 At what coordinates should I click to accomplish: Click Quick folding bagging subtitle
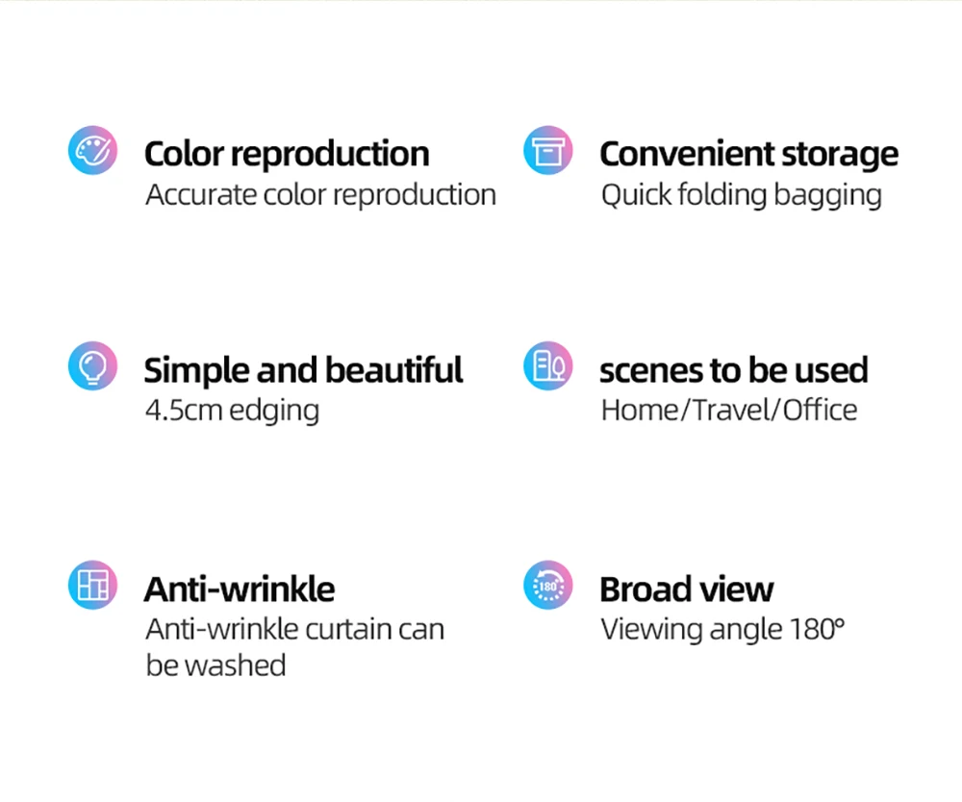click(x=741, y=197)
